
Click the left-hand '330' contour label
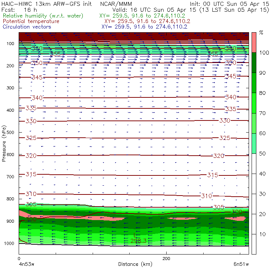[x=31, y=121]
